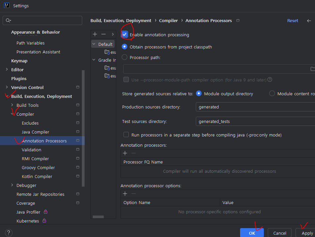Viewport: 315px width, 237px height.
Task: Collapse the Compiler node
Action: (x=13, y=114)
